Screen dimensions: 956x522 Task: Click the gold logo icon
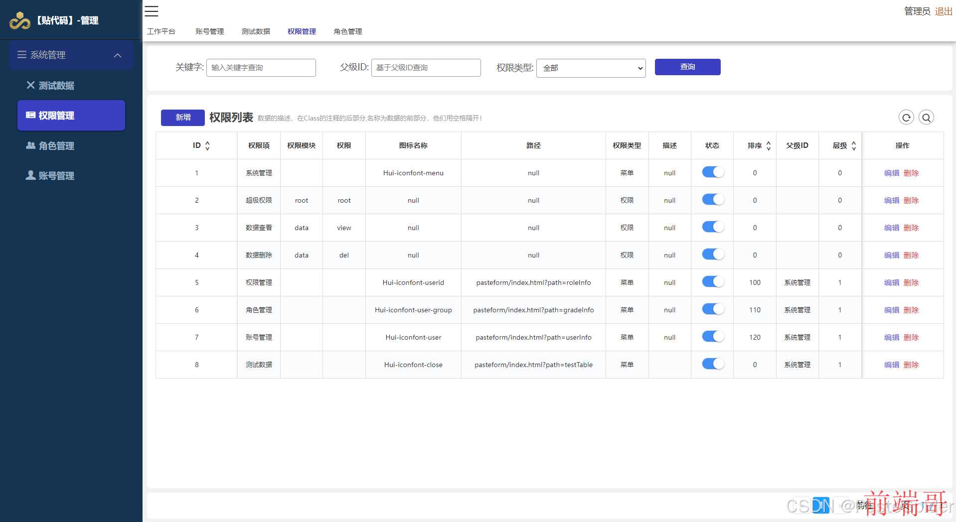pyautogui.click(x=20, y=20)
